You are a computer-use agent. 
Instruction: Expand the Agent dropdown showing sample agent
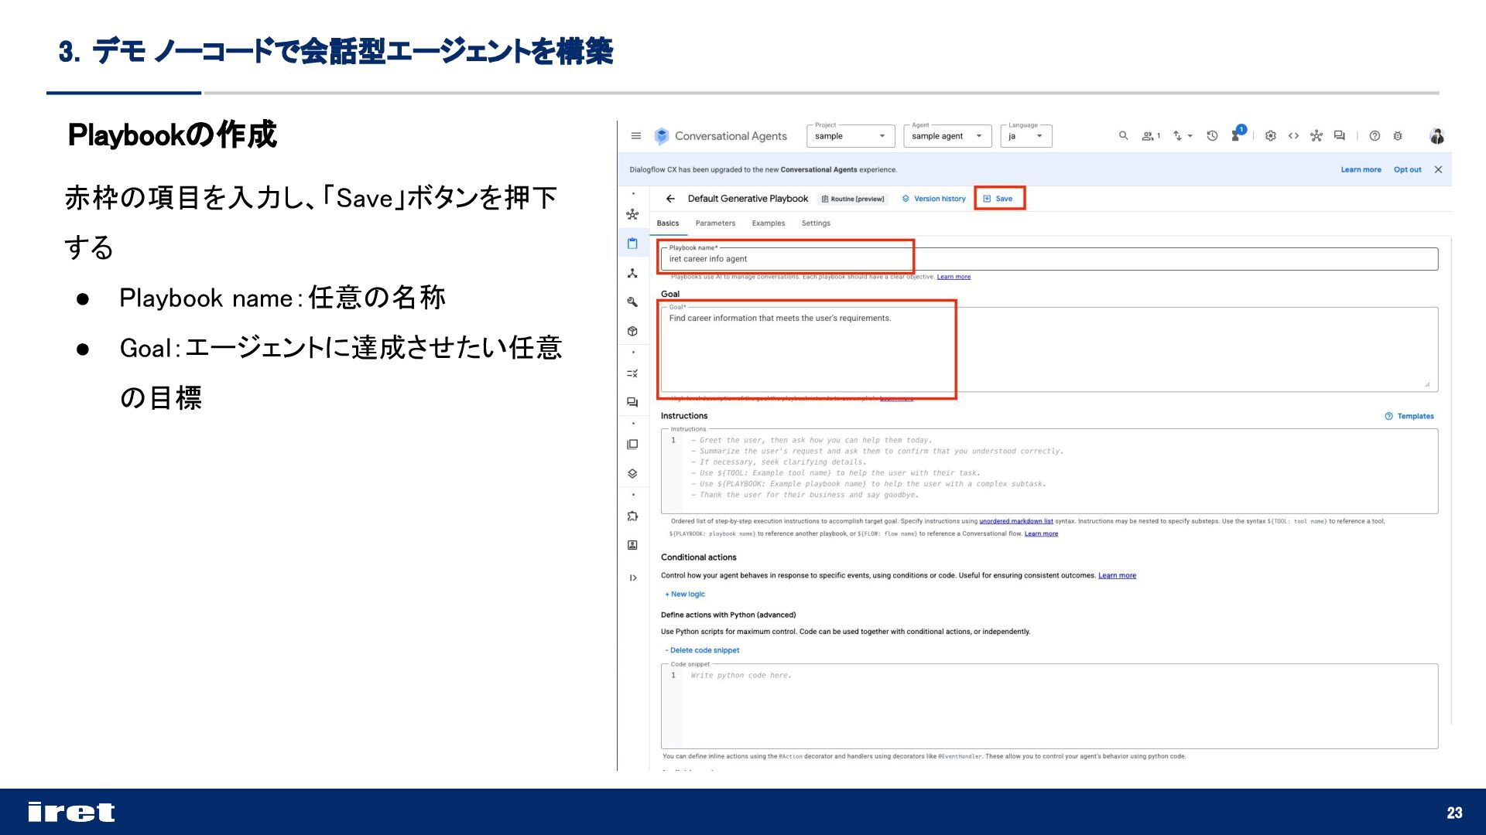pyautogui.click(x=947, y=136)
